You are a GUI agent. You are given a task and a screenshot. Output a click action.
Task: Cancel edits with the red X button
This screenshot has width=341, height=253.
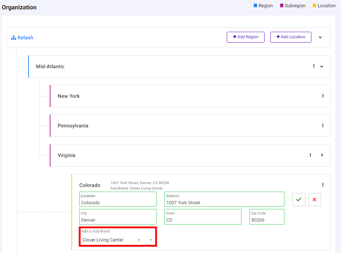[314, 200]
